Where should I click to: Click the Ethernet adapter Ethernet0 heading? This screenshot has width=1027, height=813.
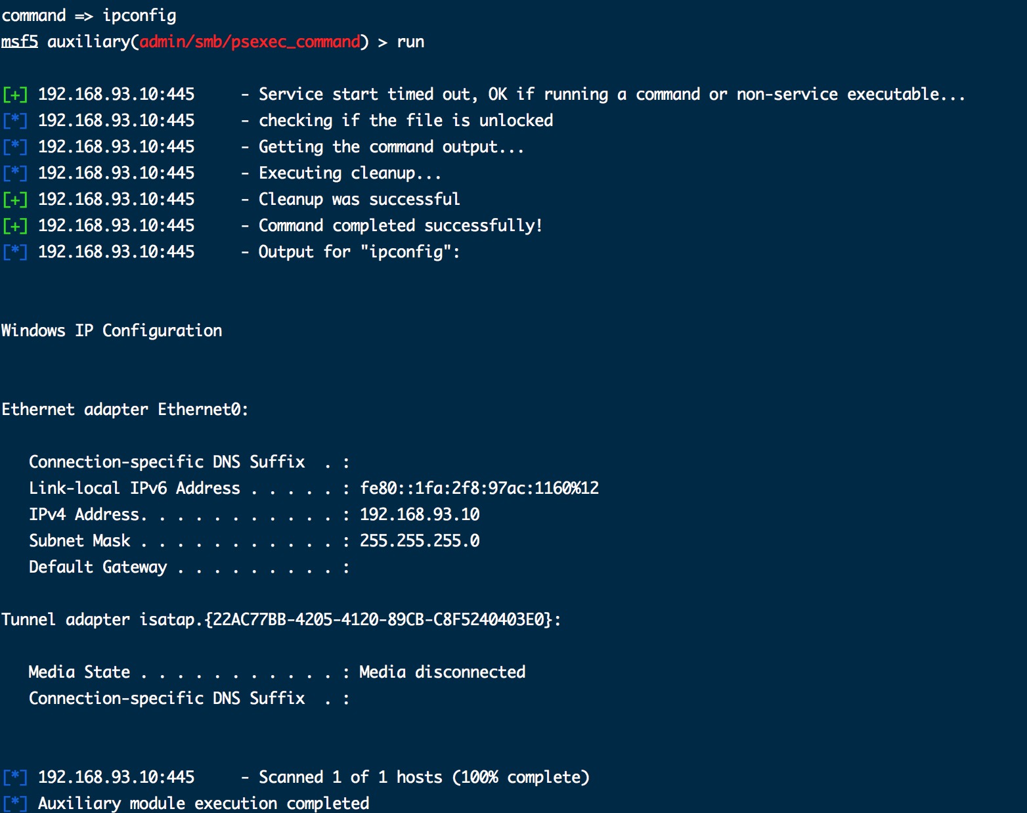[x=125, y=409]
